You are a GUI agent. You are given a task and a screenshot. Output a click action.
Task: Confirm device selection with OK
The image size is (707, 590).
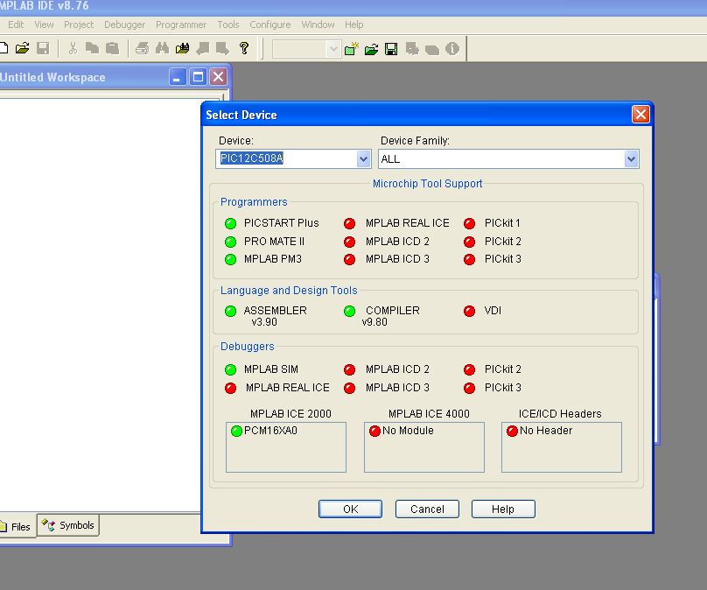coord(350,509)
